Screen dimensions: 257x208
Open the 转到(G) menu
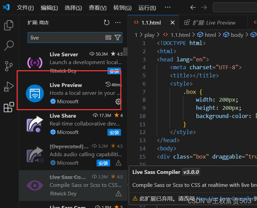[122, 8]
